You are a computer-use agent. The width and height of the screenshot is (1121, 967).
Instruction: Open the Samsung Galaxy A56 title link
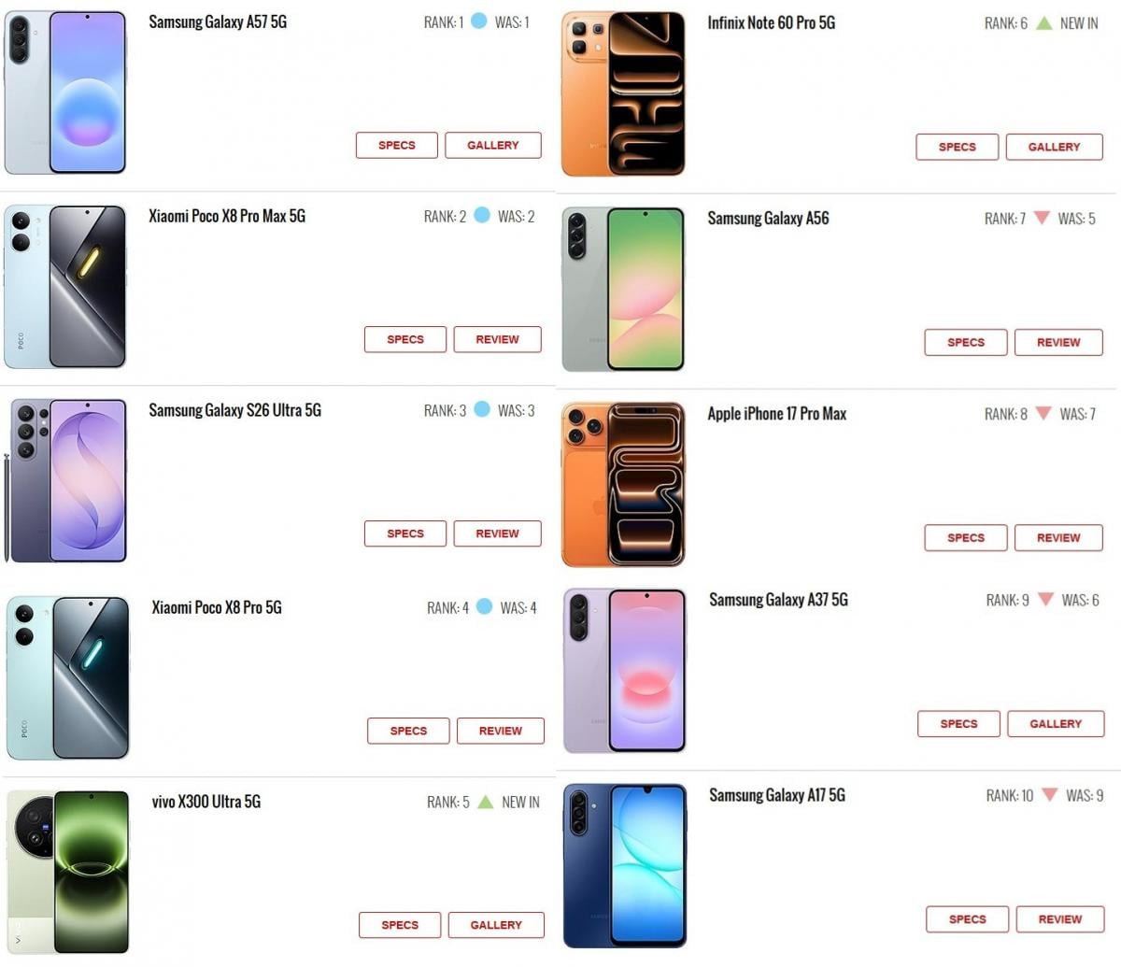coord(768,219)
